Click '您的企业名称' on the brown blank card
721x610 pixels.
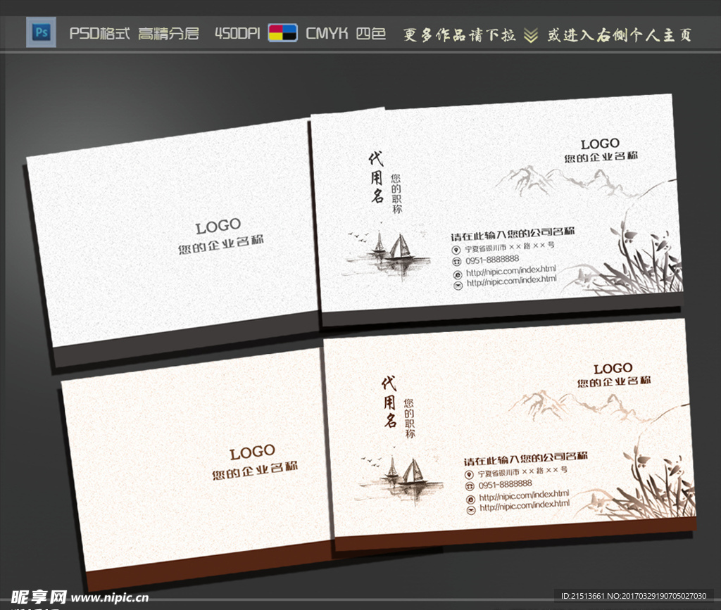(255, 471)
